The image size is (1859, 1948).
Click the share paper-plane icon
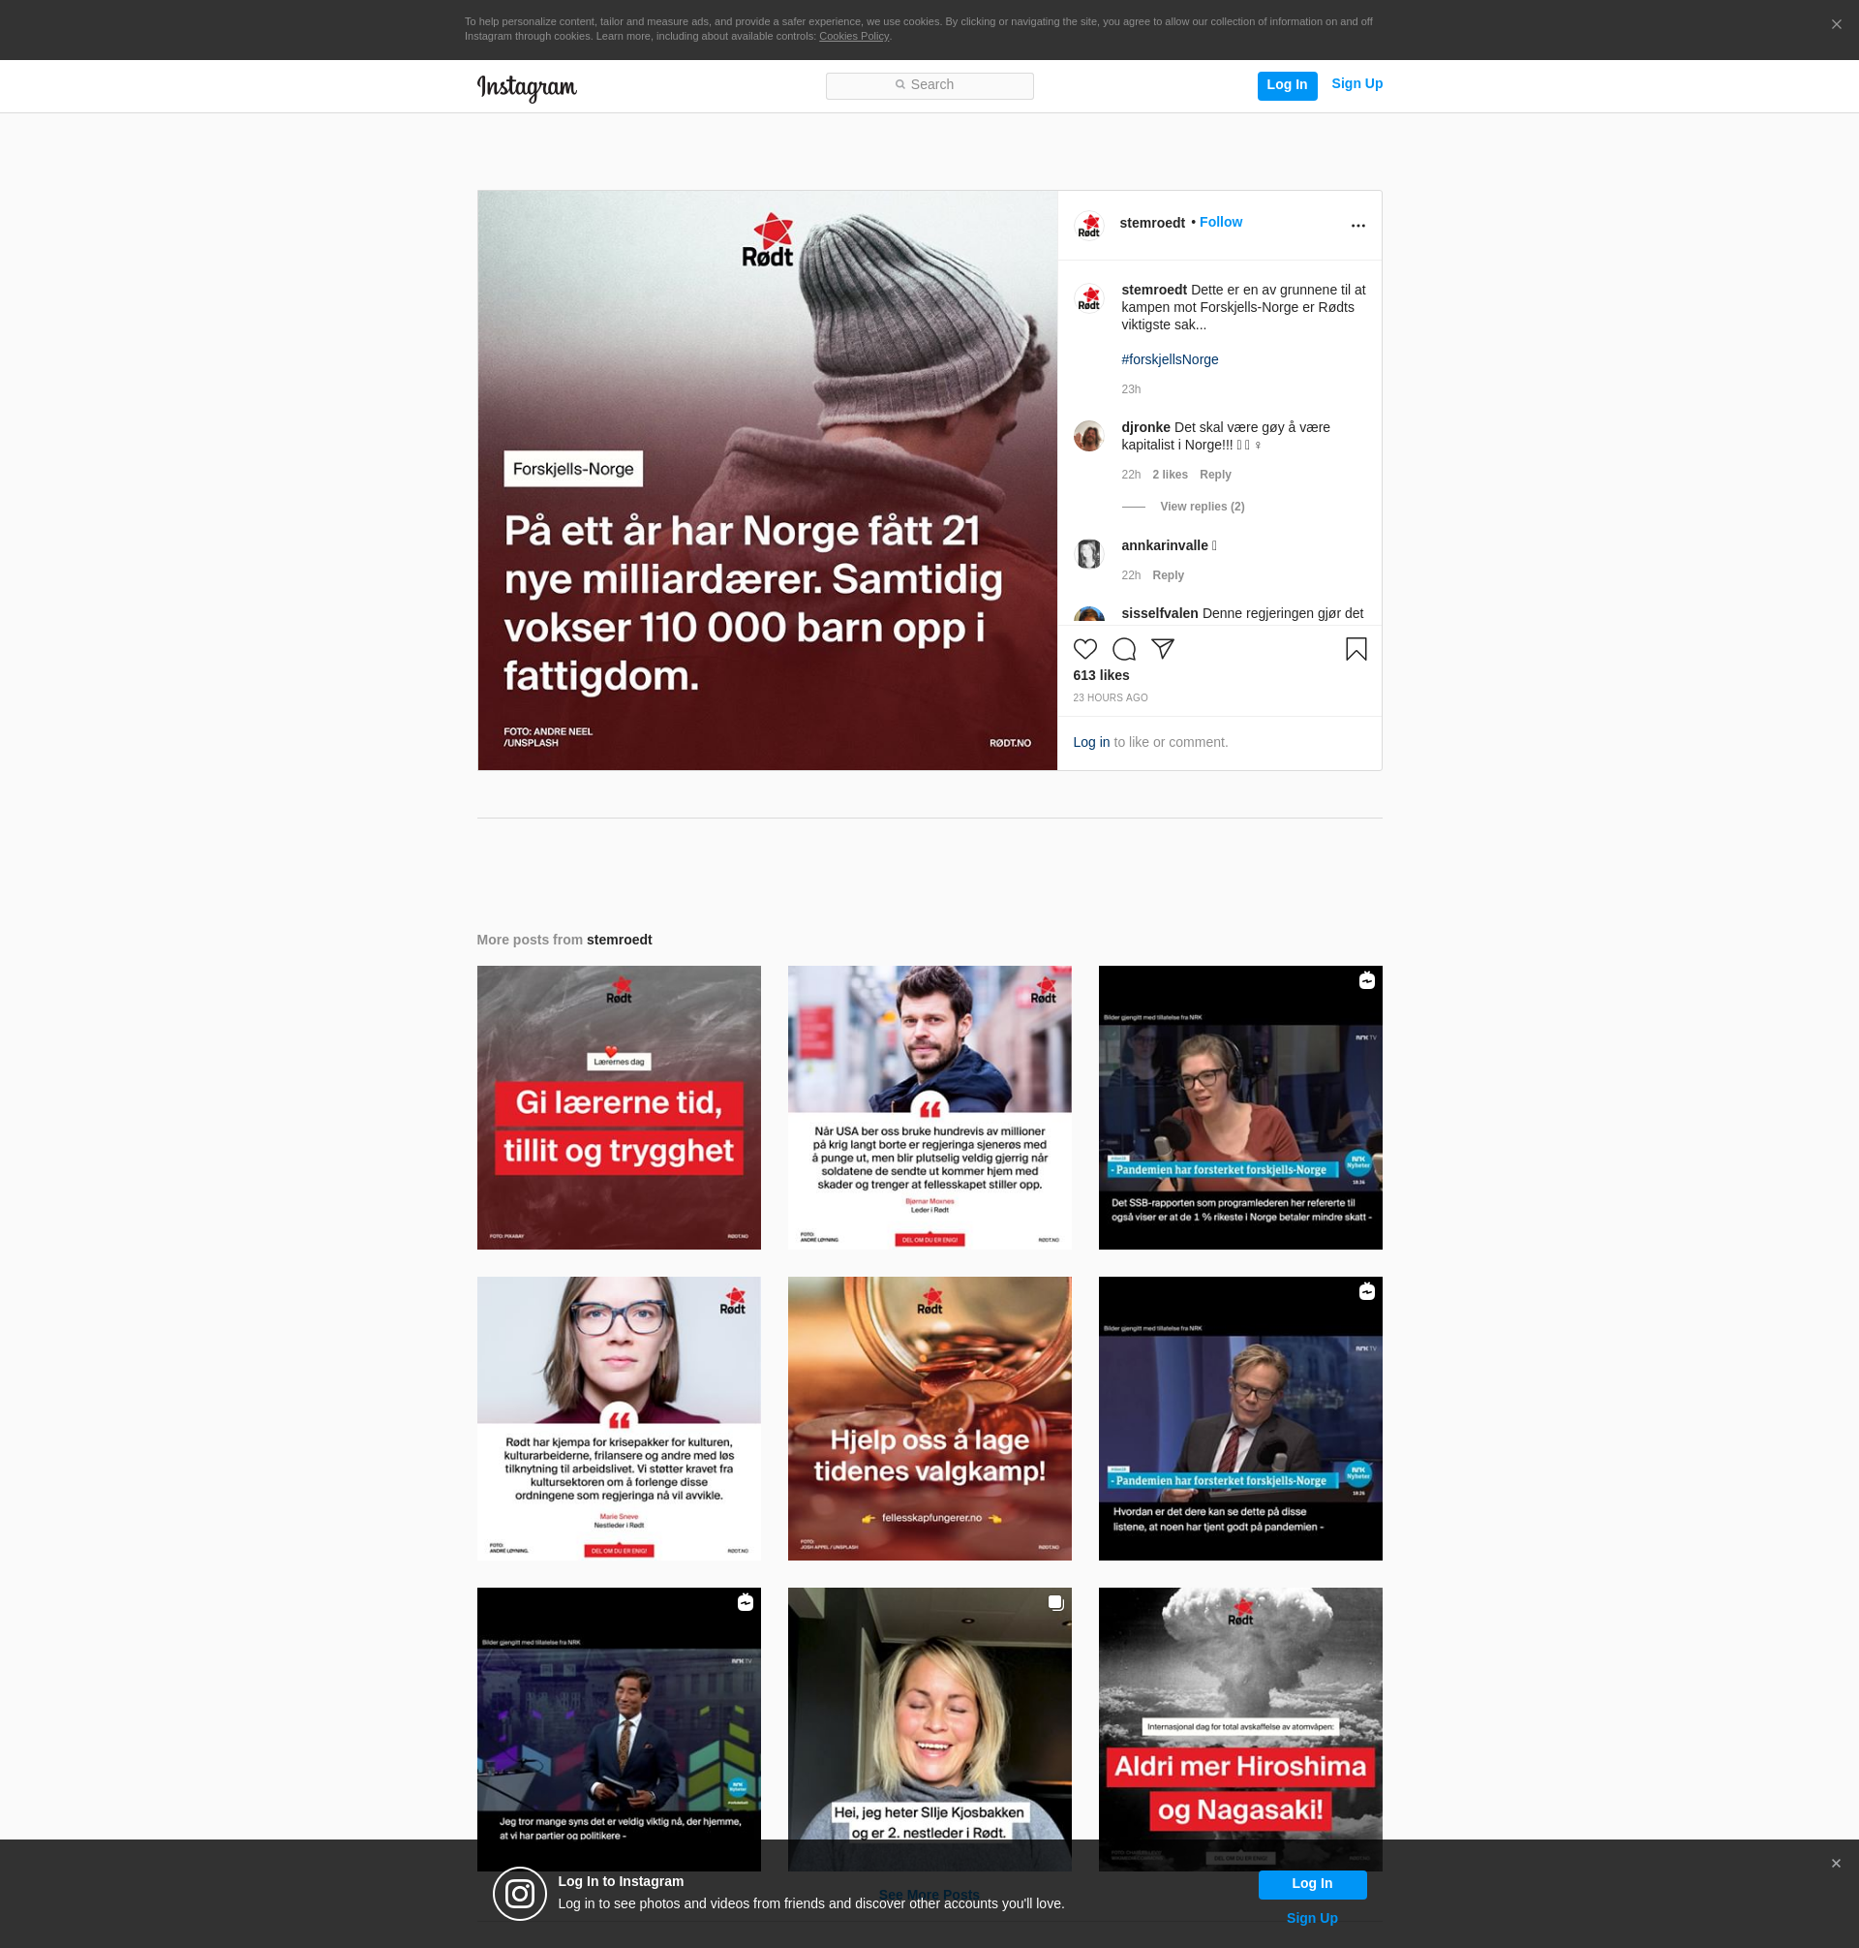click(1164, 648)
